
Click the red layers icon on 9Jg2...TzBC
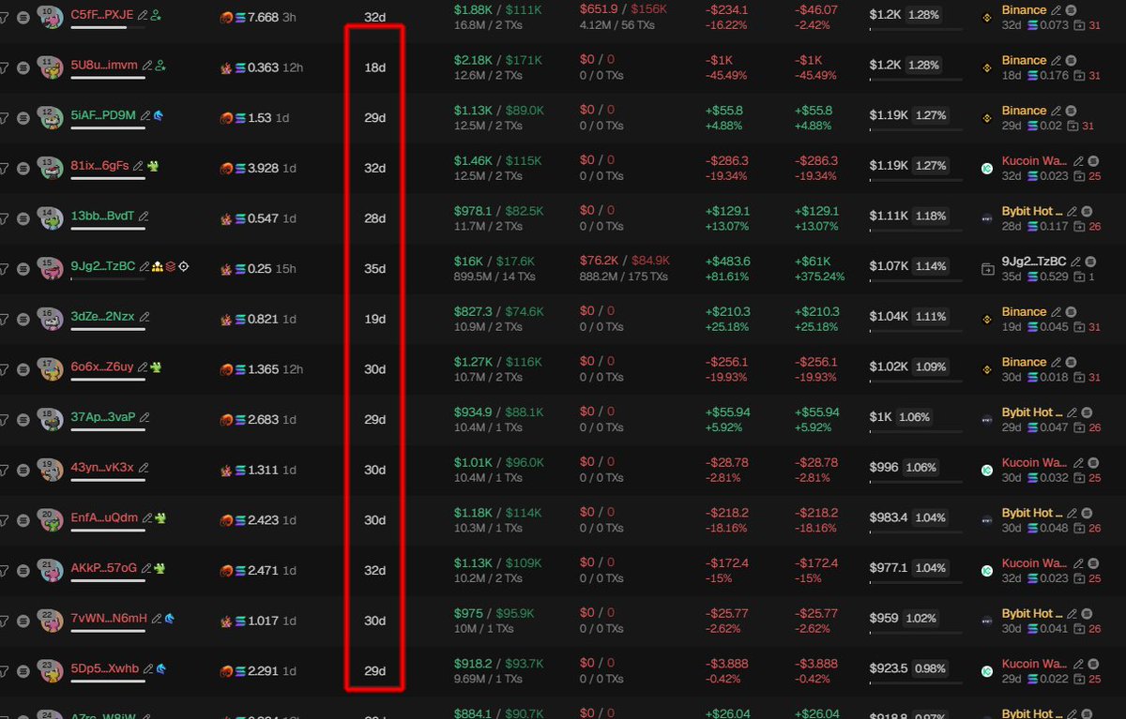[171, 267]
